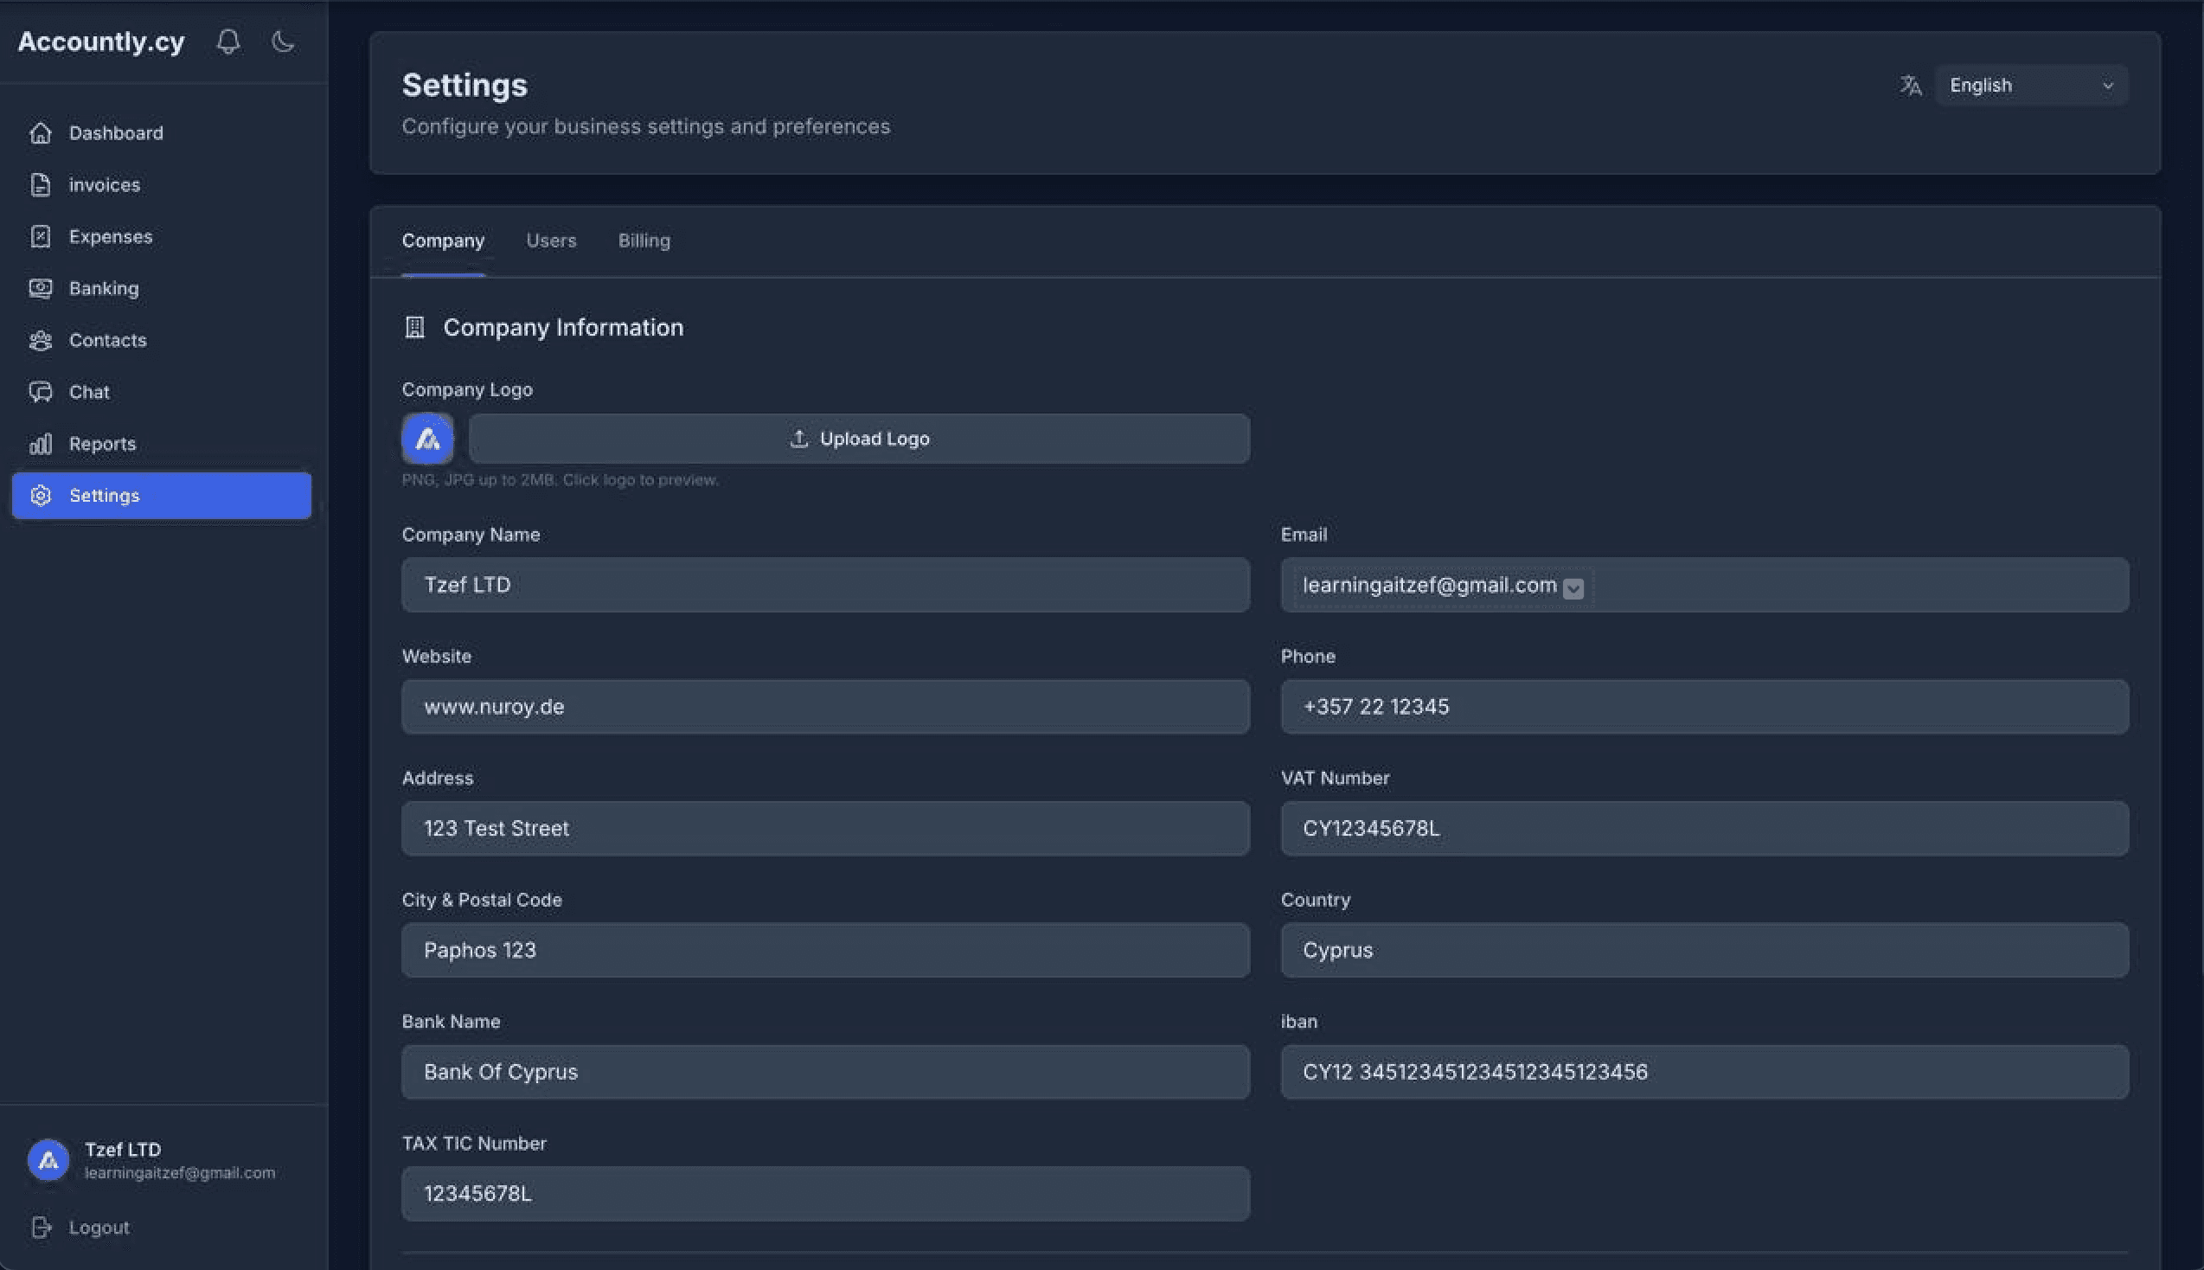The width and height of the screenshot is (2204, 1270).
Task: Preview the company logo thumbnail
Action: click(427, 439)
